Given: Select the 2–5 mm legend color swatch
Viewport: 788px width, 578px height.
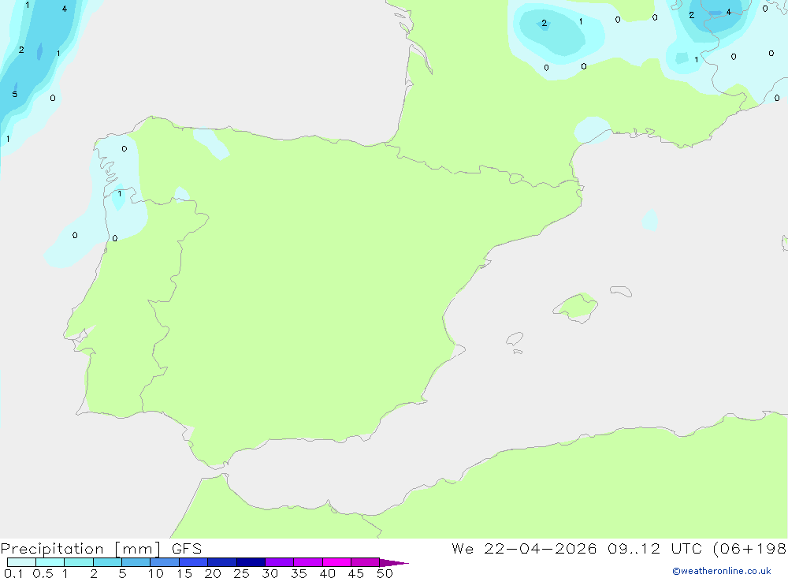Looking at the screenshot, I should pos(107,562).
